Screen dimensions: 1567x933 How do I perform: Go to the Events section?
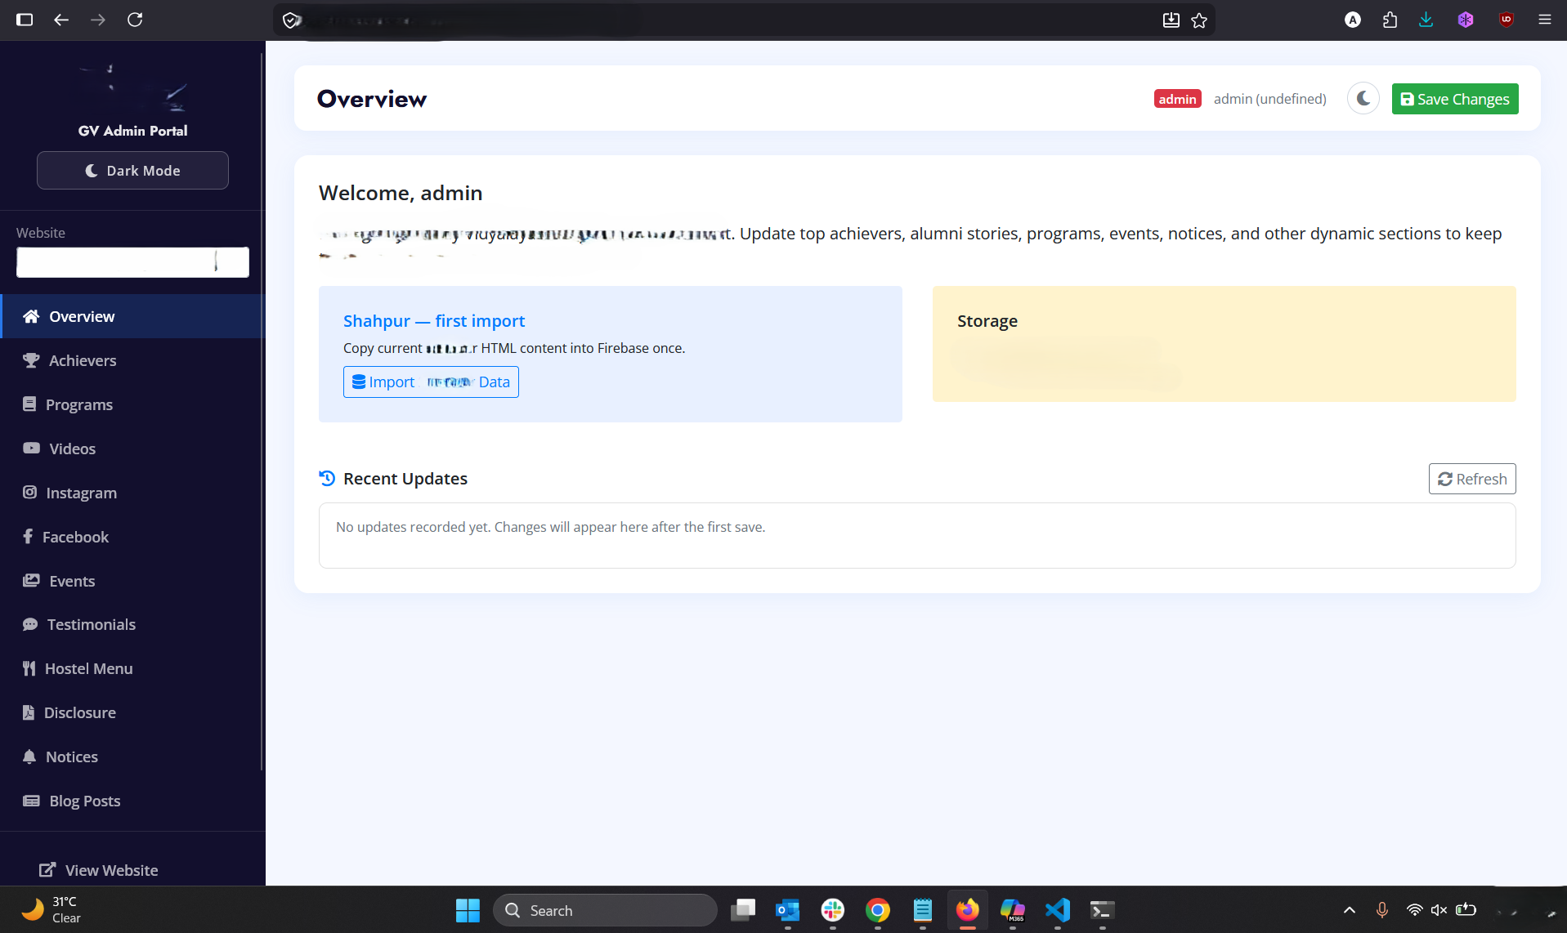132,581
